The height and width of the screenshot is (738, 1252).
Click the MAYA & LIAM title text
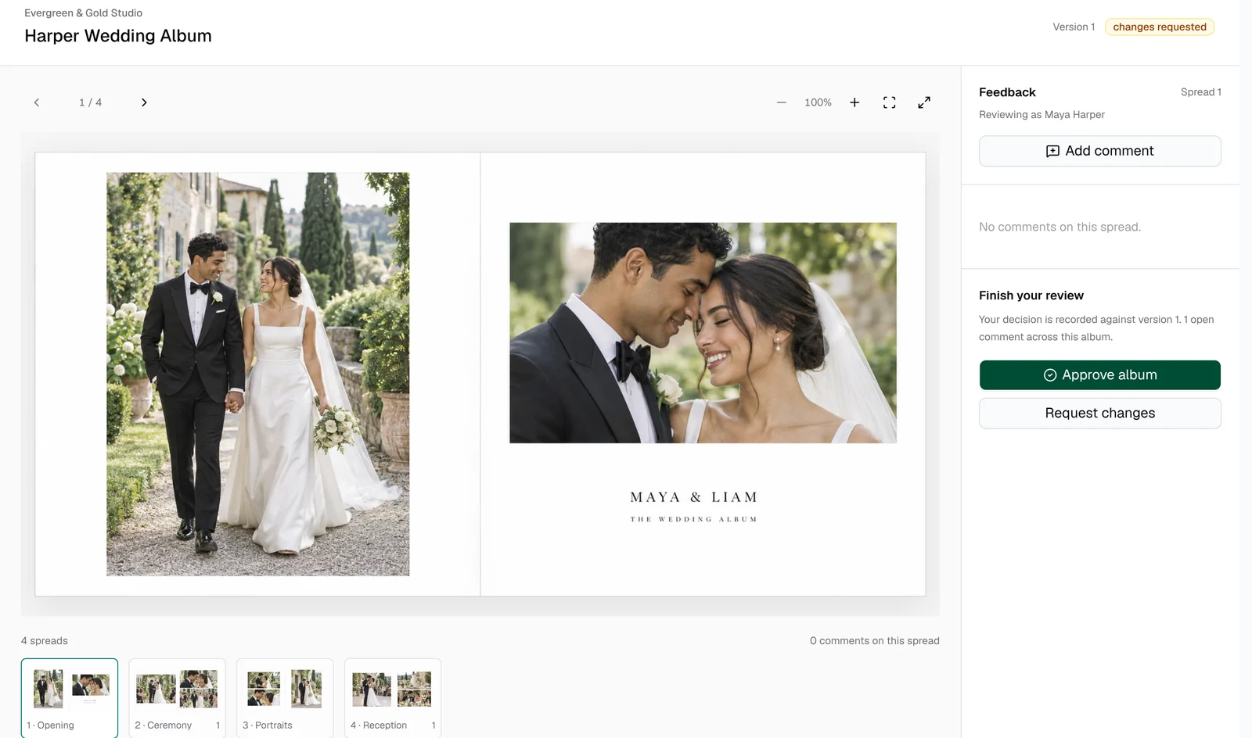pos(693,497)
